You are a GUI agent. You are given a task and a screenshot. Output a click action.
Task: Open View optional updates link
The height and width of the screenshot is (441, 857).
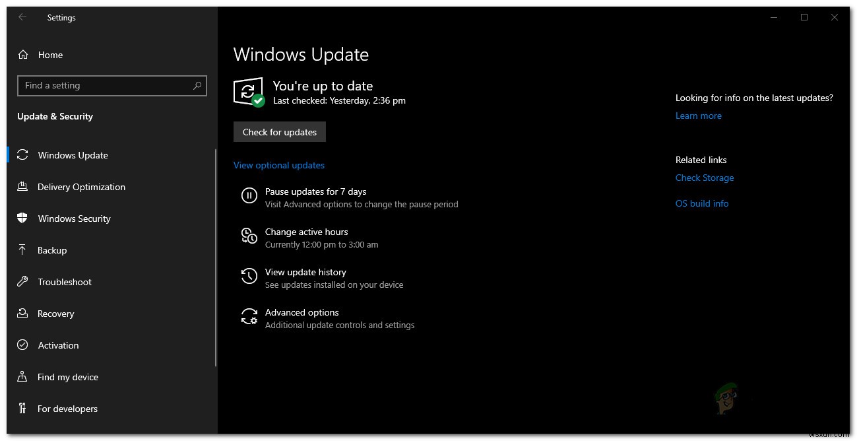click(279, 165)
